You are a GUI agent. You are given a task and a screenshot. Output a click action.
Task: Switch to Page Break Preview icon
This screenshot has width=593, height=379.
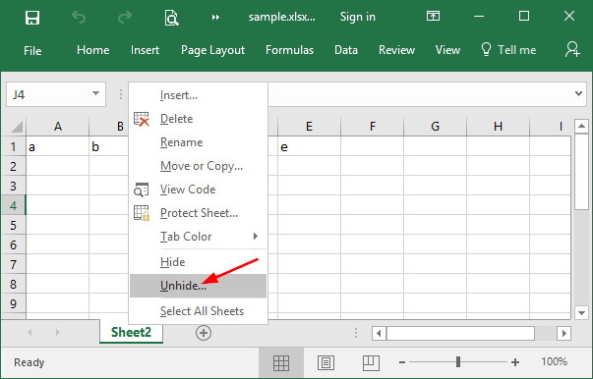(371, 362)
